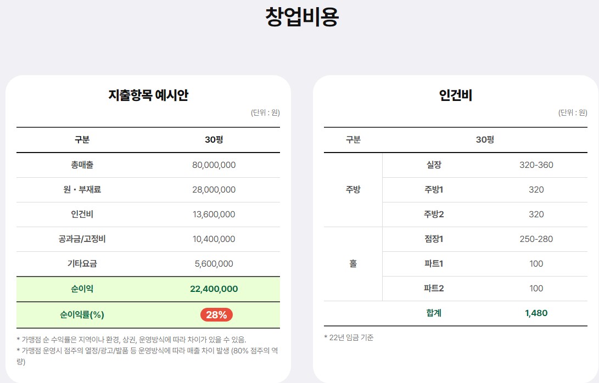Image resolution: width=599 pixels, height=383 pixels.
Task: Click the 순이익 total 22,400,000
Action: coord(214,289)
